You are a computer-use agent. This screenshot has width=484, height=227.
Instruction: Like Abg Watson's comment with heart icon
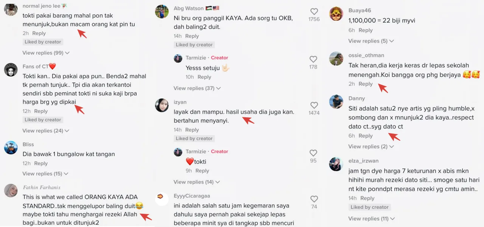(x=314, y=11)
